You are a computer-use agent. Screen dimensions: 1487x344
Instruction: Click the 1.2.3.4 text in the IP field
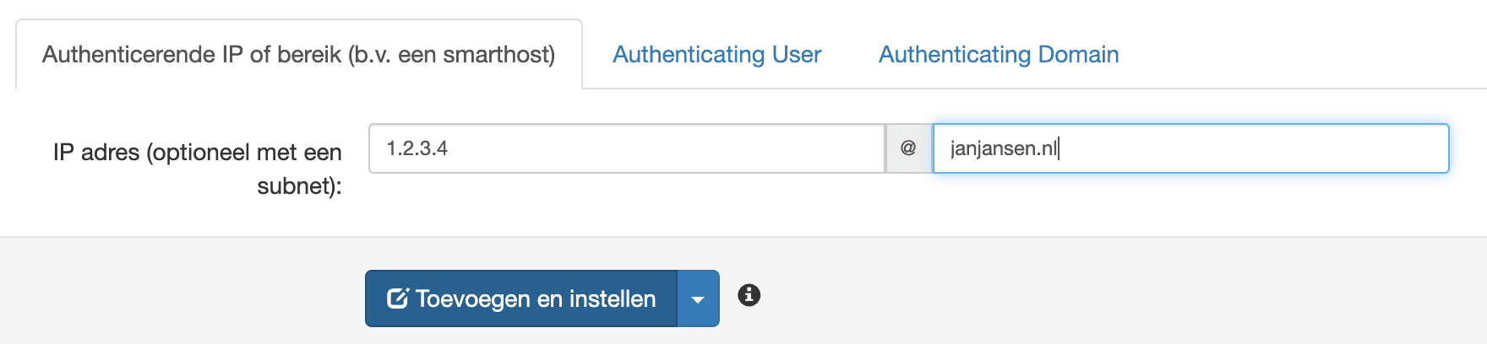(417, 148)
